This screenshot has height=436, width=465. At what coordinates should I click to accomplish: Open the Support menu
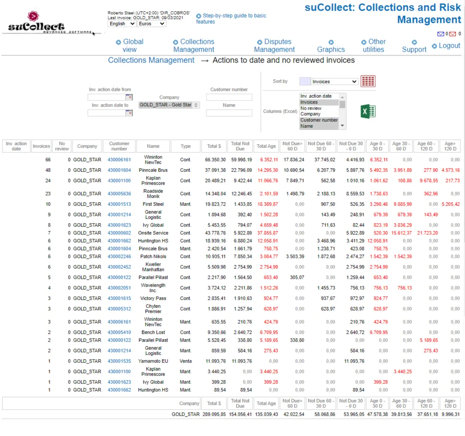(414, 46)
